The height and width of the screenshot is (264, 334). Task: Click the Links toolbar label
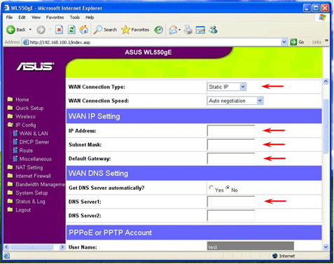coord(316,42)
